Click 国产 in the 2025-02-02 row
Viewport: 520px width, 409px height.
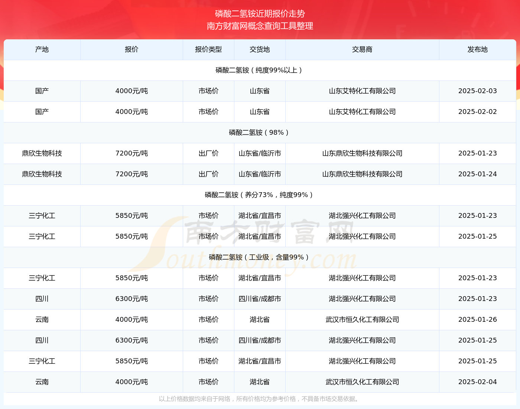tap(42, 112)
